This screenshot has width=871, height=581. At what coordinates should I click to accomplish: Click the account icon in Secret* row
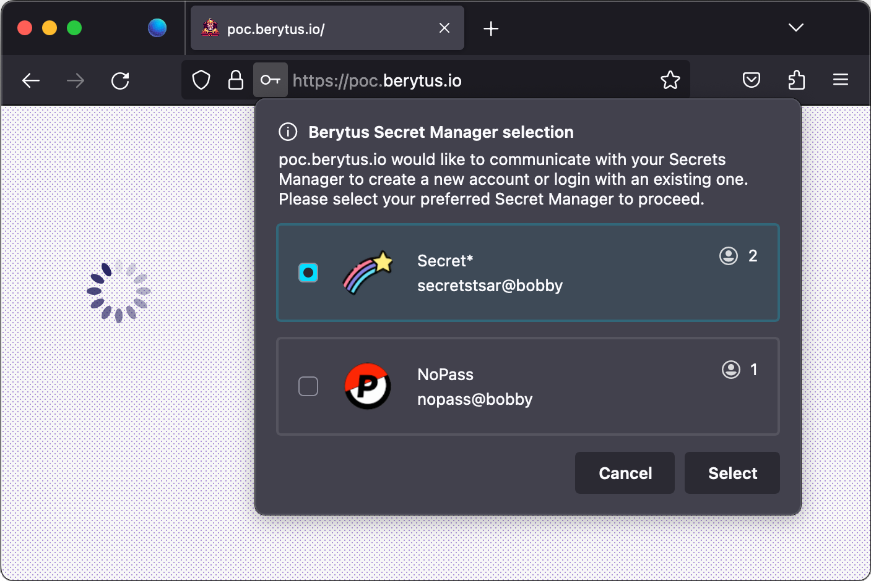[729, 256]
